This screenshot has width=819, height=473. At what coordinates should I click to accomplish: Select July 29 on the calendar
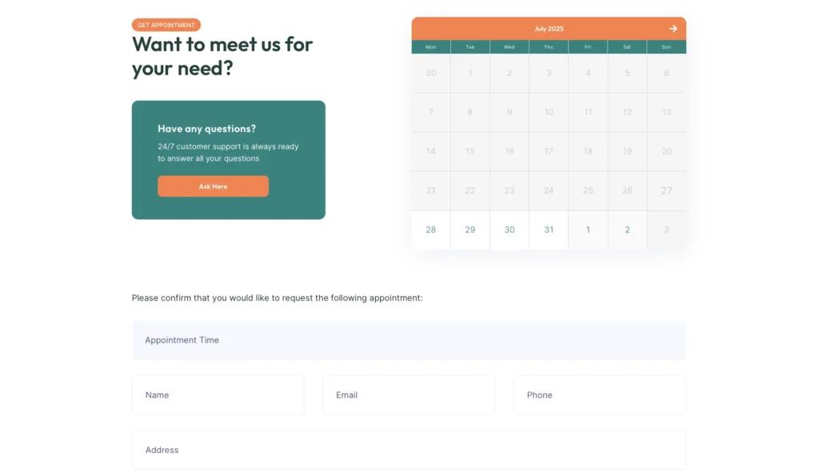coord(470,230)
